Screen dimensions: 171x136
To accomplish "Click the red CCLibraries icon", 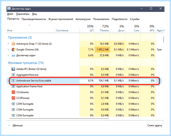I will (x=13, y=92).
